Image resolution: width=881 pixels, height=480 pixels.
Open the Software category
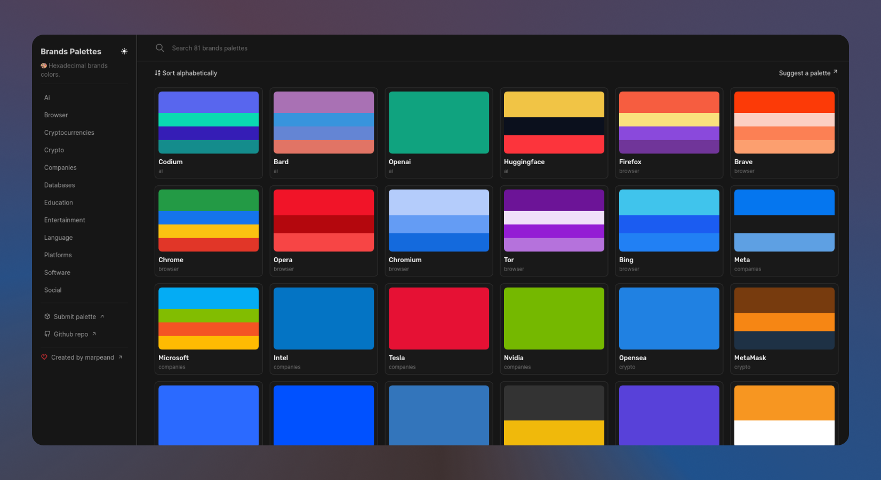pyautogui.click(x=57, y=272)
